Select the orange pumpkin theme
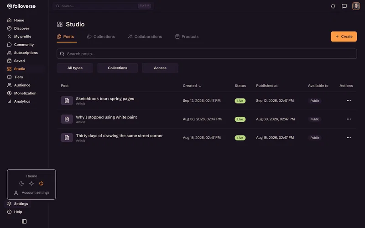The image size is (365, 228). 41,184
